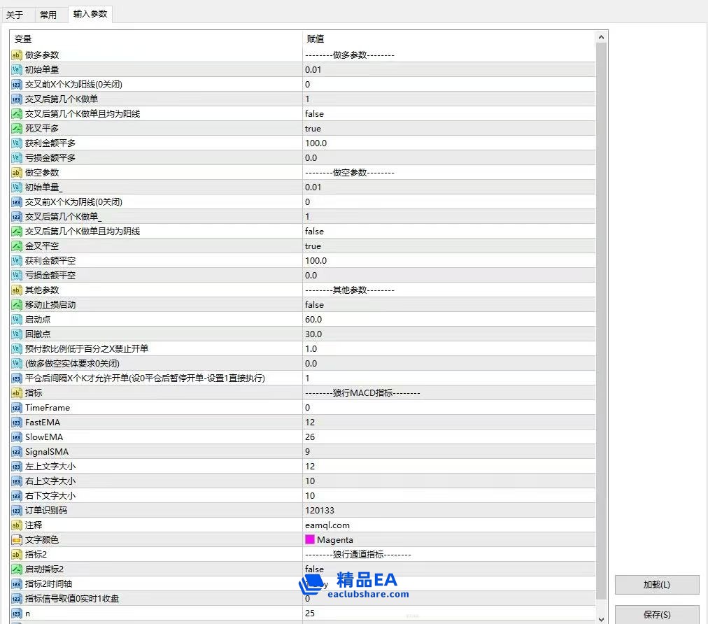The height and width of the screenshot is (624, 708).
Task: Click the 123 icon next to 订单识别码
Action: (17, 510)
